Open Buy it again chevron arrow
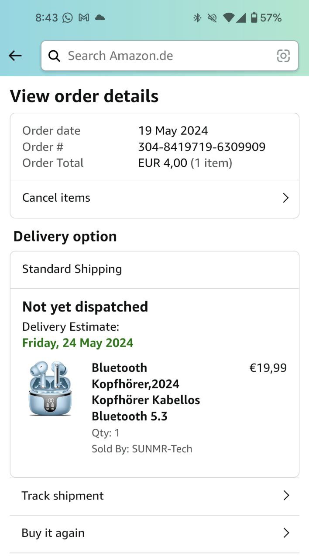Screen dimensions: 309x560 pos(286,533)
